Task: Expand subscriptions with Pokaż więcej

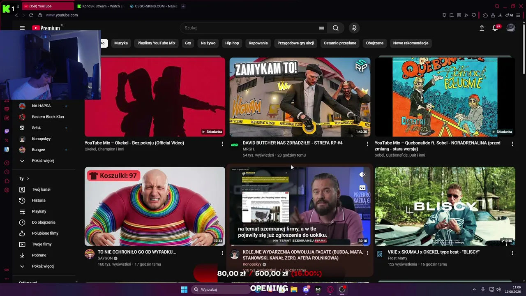Action: pyautogui.click(x=44, y=161)
